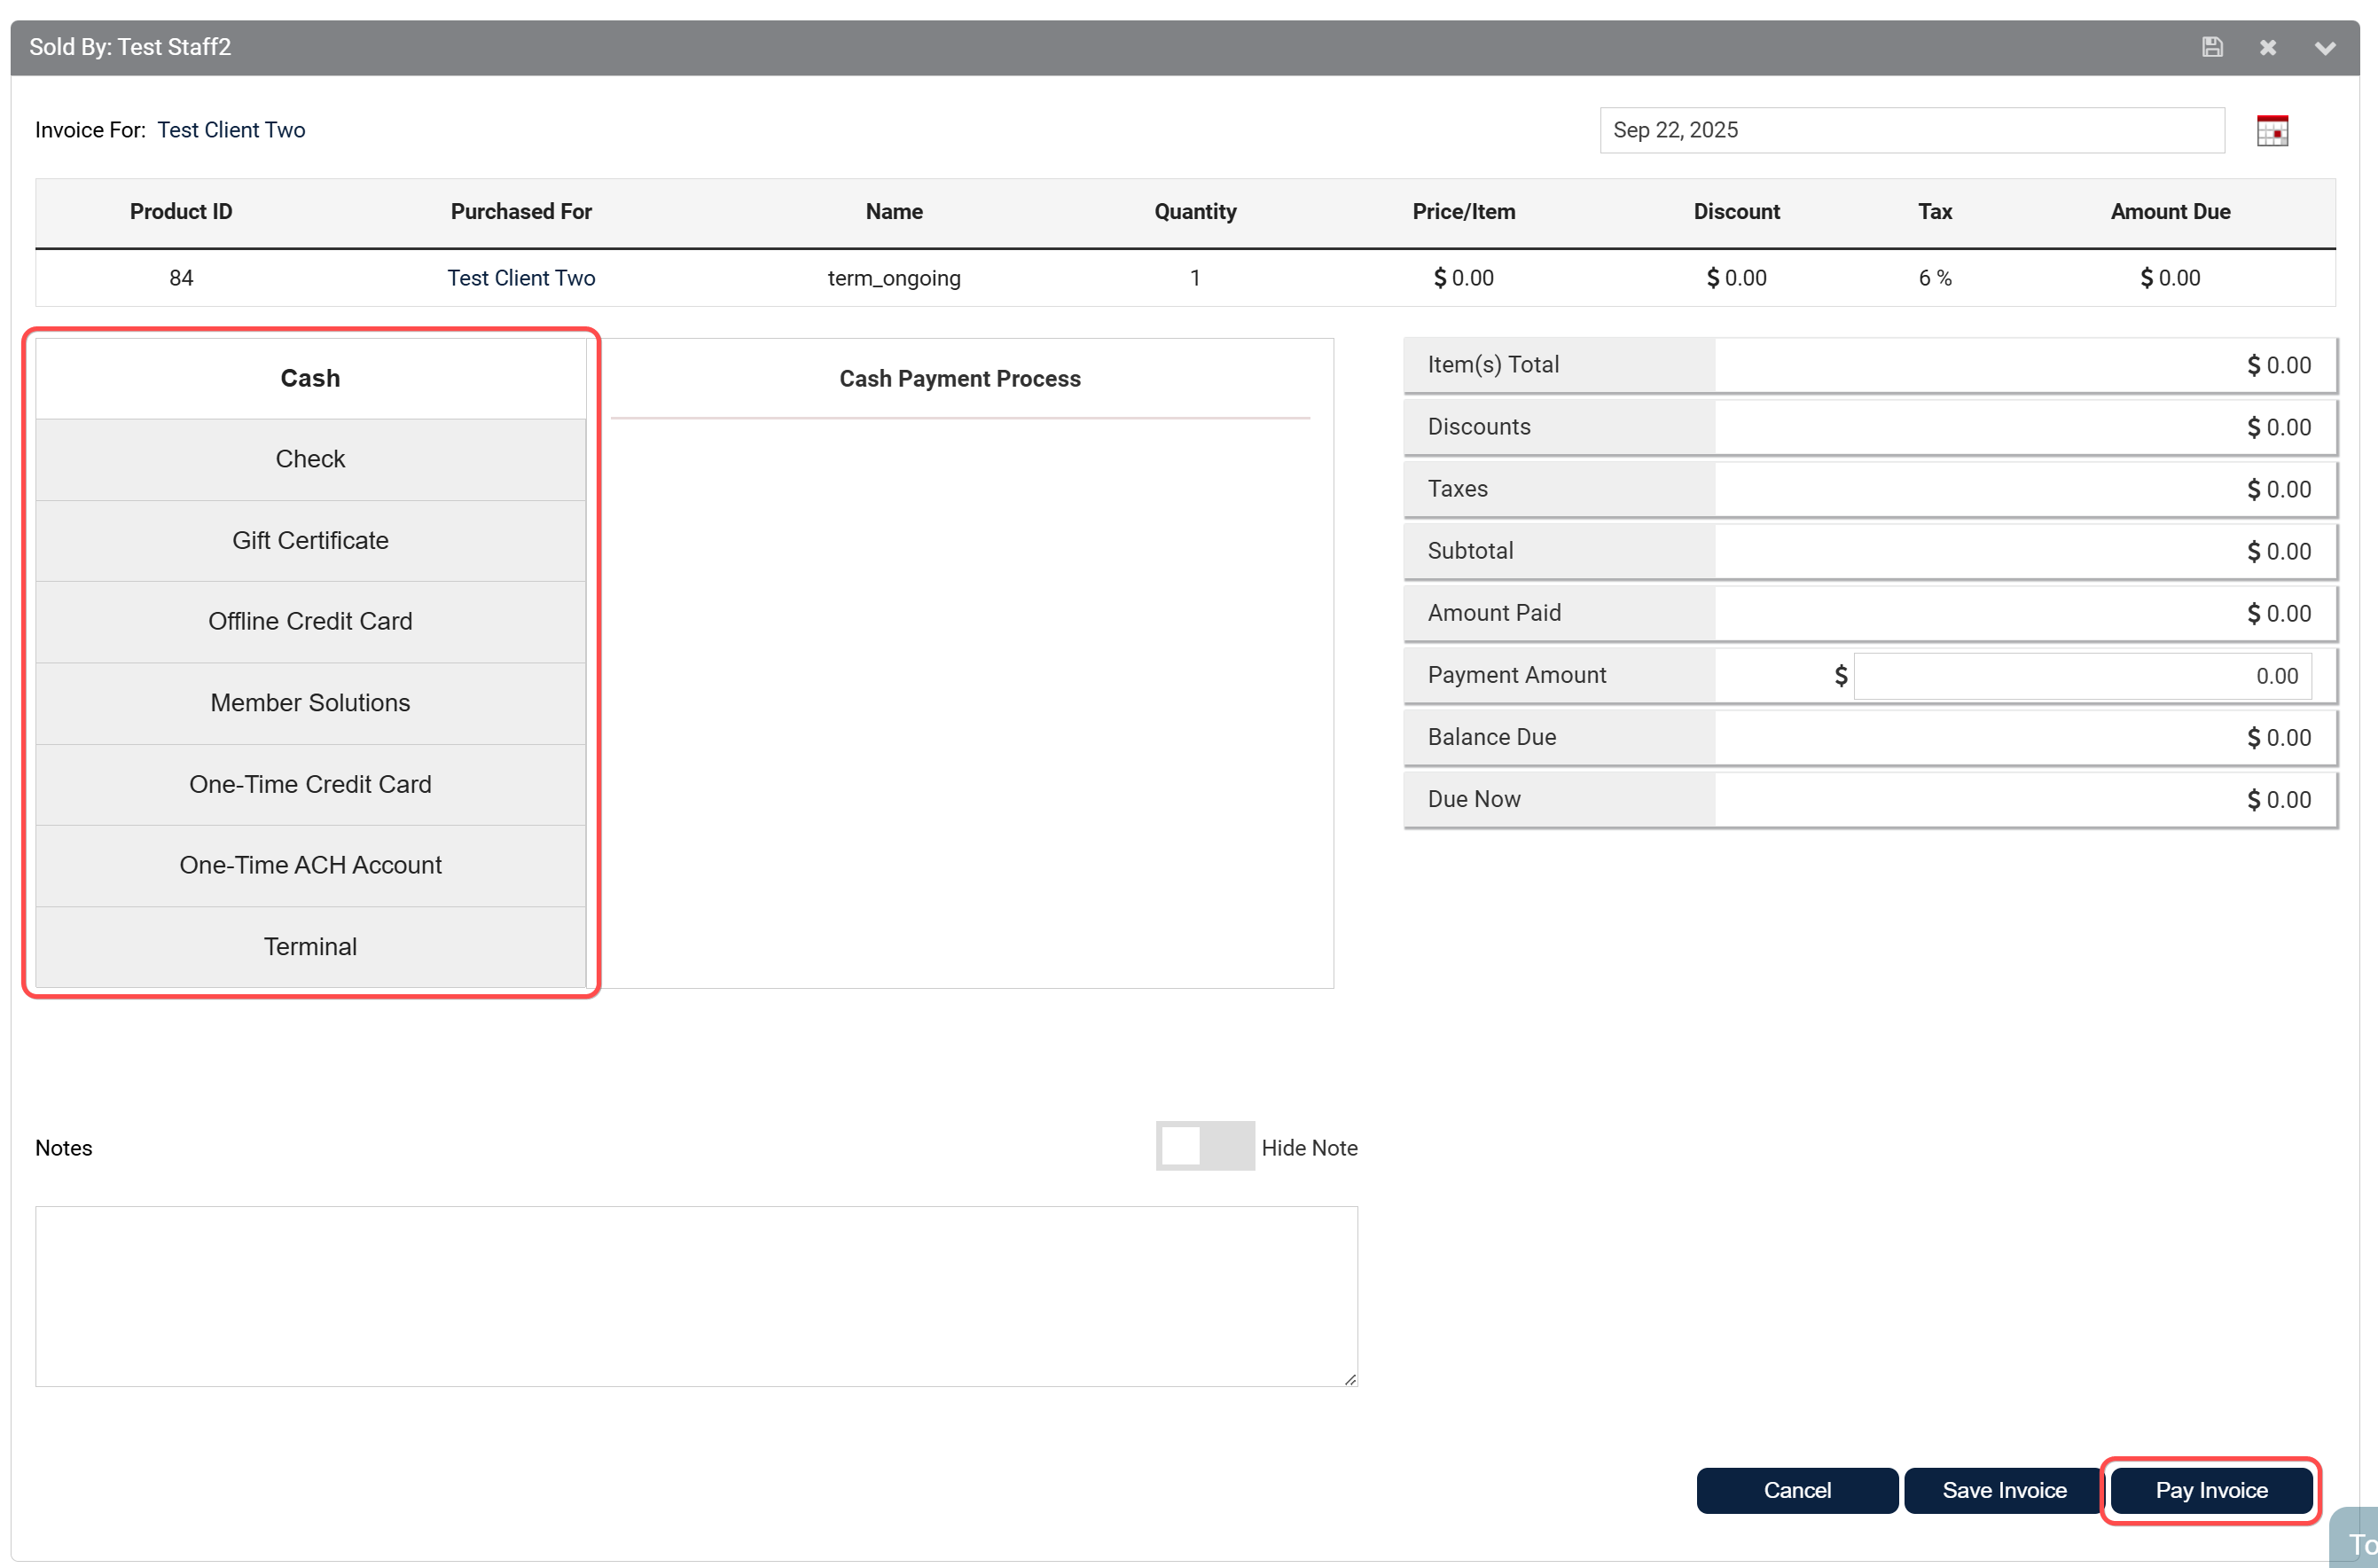The width and height of the screenshot is (2378, 1568).
Task: Select One-Time Credit Card option
Action: 309,784
